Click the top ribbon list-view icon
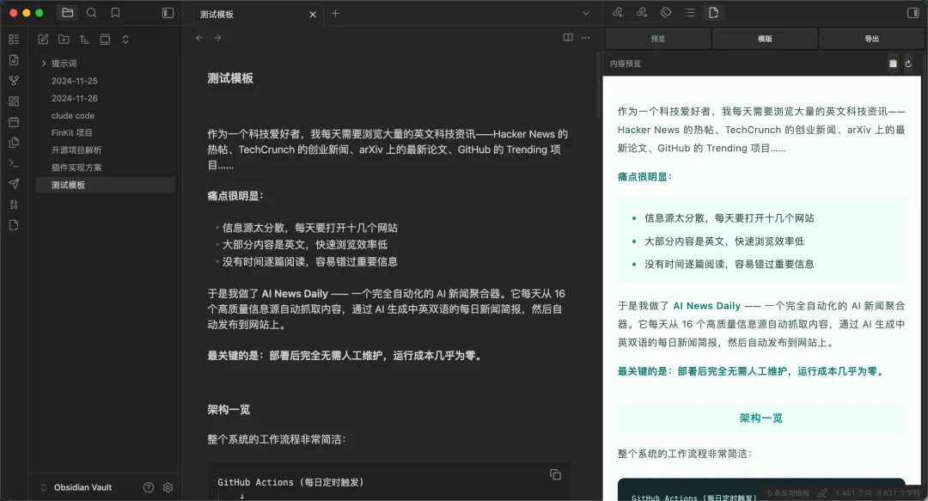Screen dimensions: 928x501 click(x=14, y=39)
